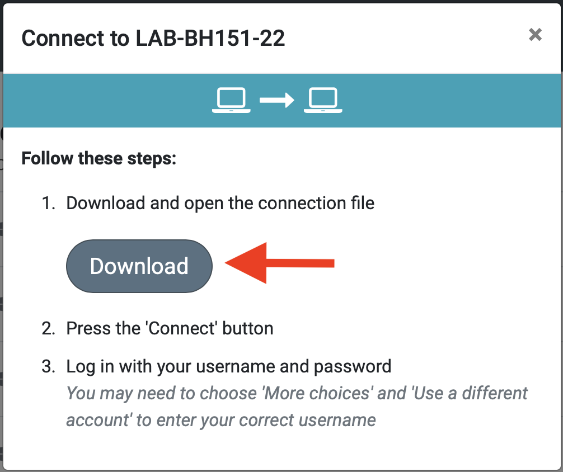563x472 pixels.
Task: Select the computer name LAB-BH151-22 in title
Action: (210, 38)
